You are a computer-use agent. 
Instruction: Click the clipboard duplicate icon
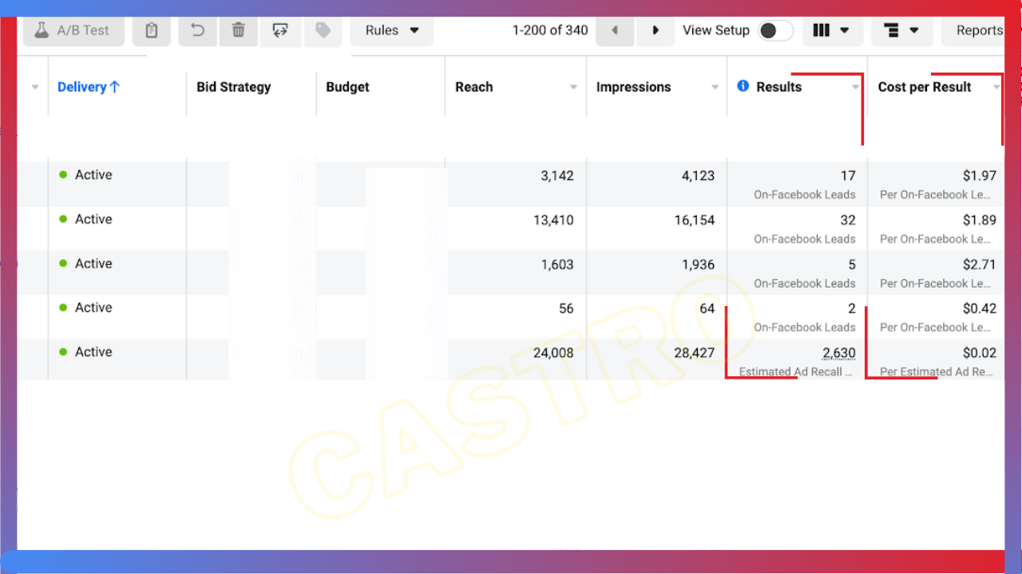(x=151, y=30)
